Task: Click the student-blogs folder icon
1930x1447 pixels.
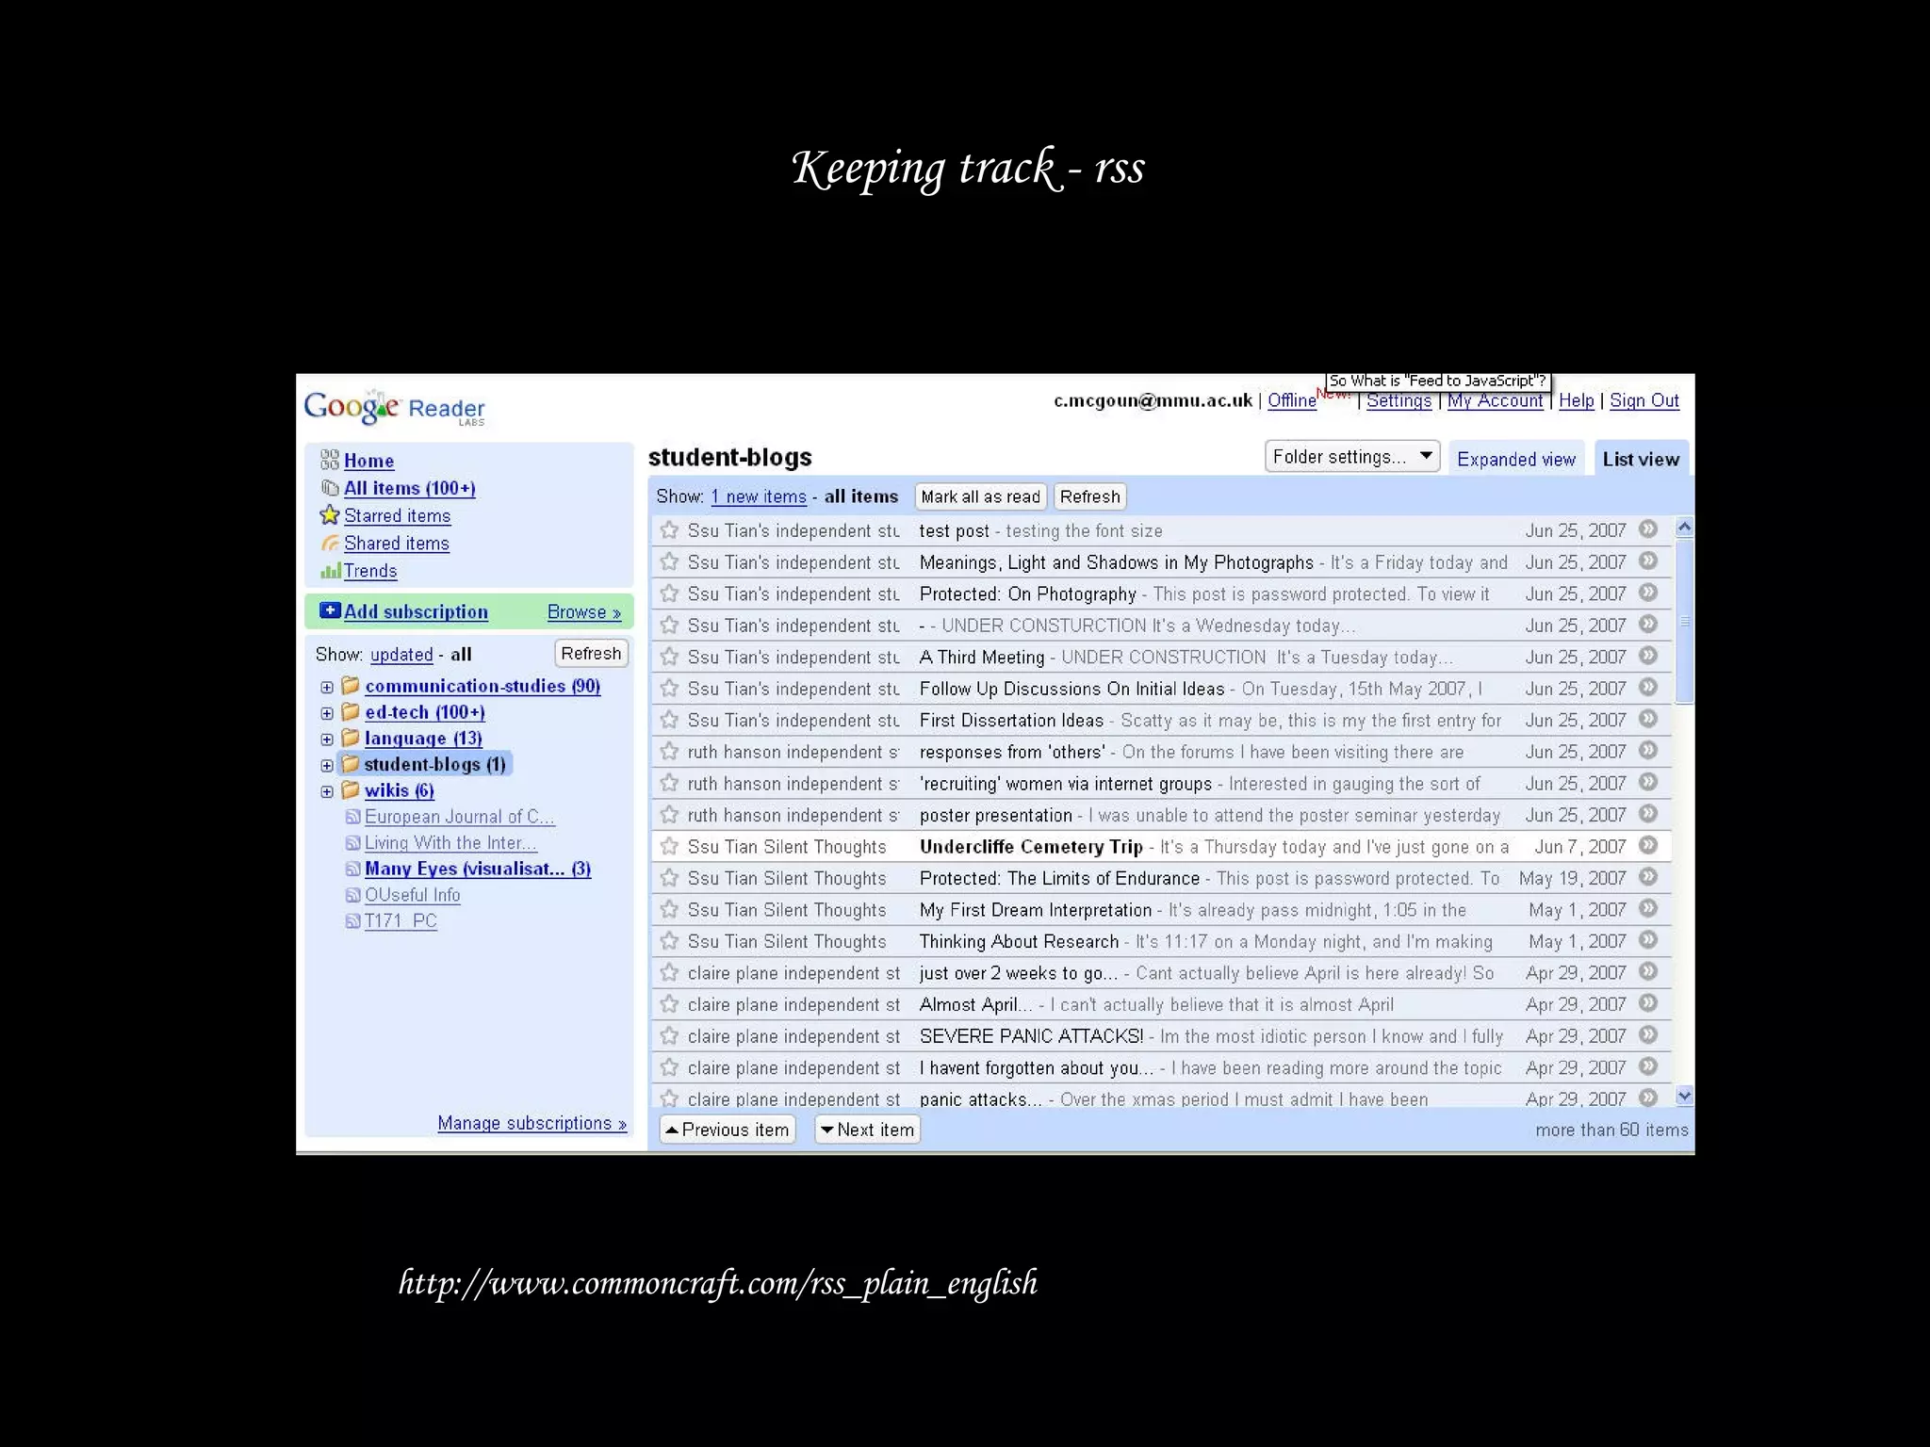Action: click(351, 763)
